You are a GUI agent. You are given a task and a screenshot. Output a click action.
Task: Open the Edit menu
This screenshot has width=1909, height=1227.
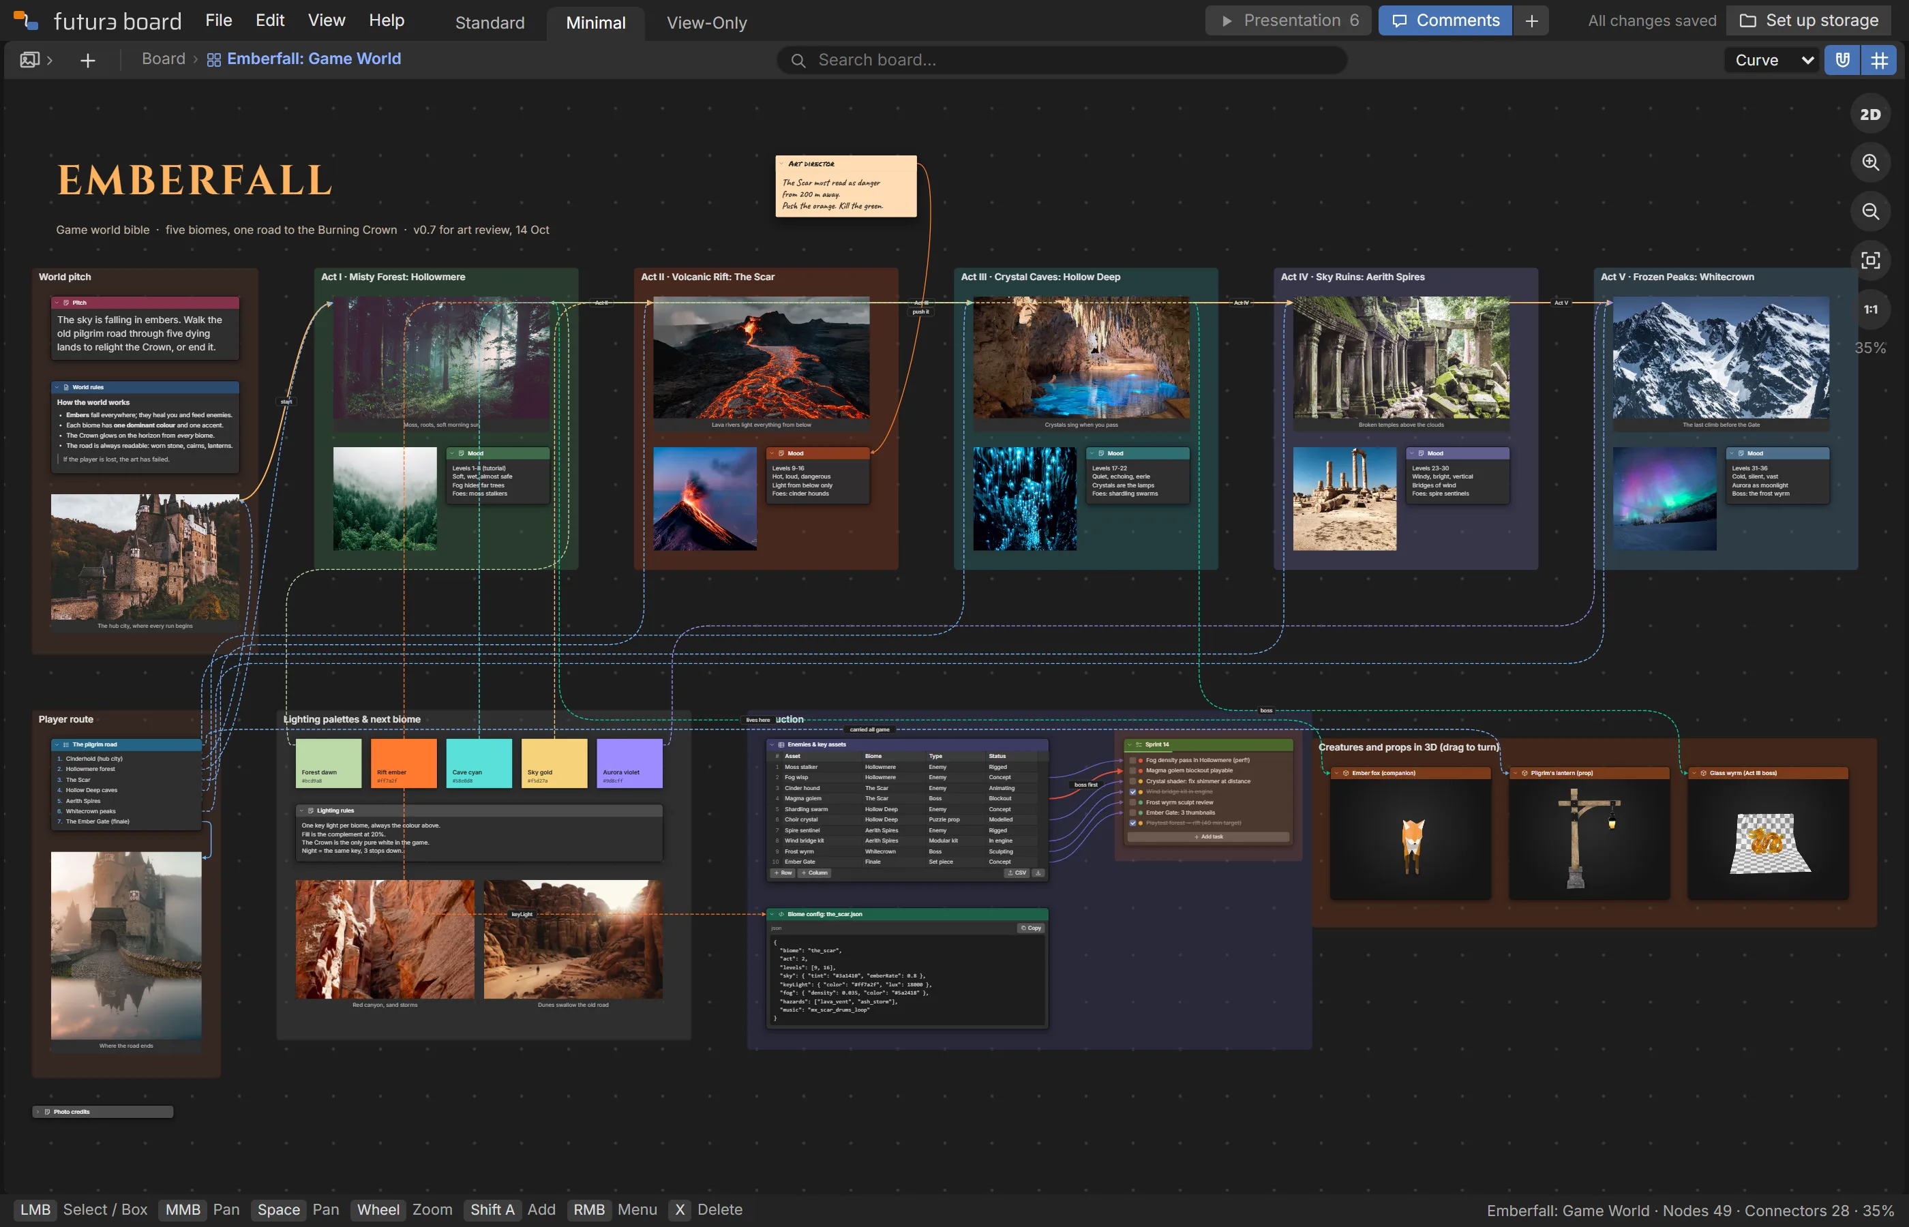click(x=270, y=20)
